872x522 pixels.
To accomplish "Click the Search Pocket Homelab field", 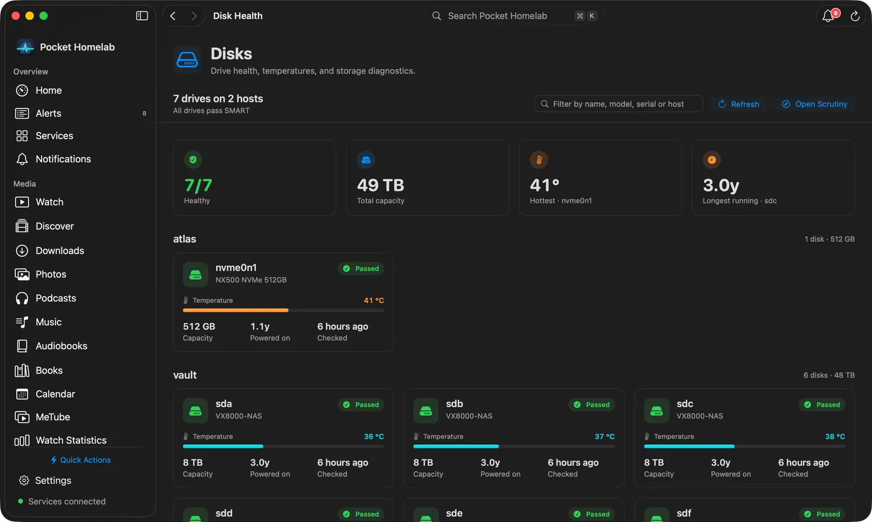I will [x=514, y=16].
